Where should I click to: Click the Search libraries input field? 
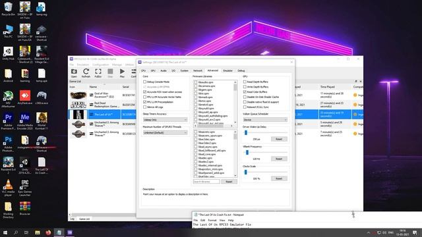(206, 182)
